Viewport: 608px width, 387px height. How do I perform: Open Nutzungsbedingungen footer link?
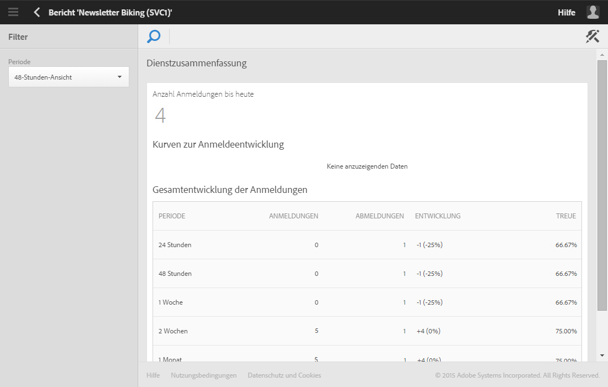coord(203,375)
